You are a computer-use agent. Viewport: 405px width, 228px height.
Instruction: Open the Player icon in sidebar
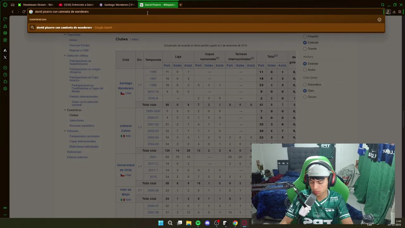point(5,68)
